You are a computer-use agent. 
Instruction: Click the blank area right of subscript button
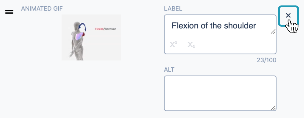tap(235, 45)
